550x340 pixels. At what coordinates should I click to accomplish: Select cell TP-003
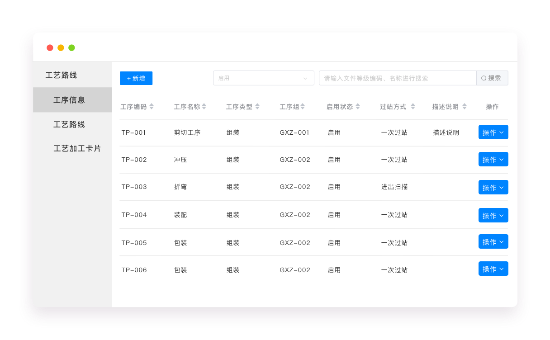[134, 187]
